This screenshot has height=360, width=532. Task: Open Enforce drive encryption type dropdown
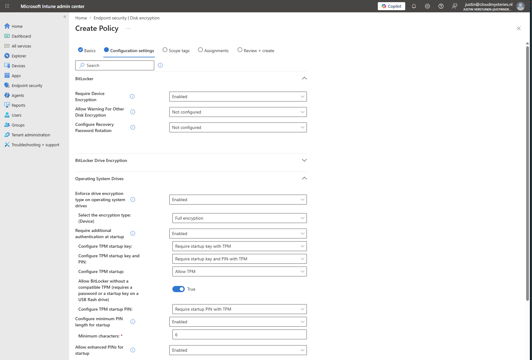point(238,200)
